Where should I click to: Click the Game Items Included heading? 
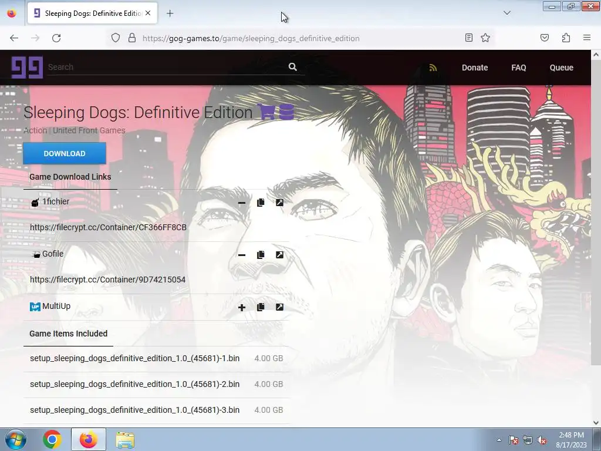point(68,334)
